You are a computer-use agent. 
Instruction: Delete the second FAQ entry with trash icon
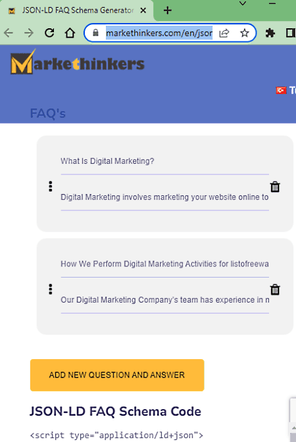tap(275, 289)
